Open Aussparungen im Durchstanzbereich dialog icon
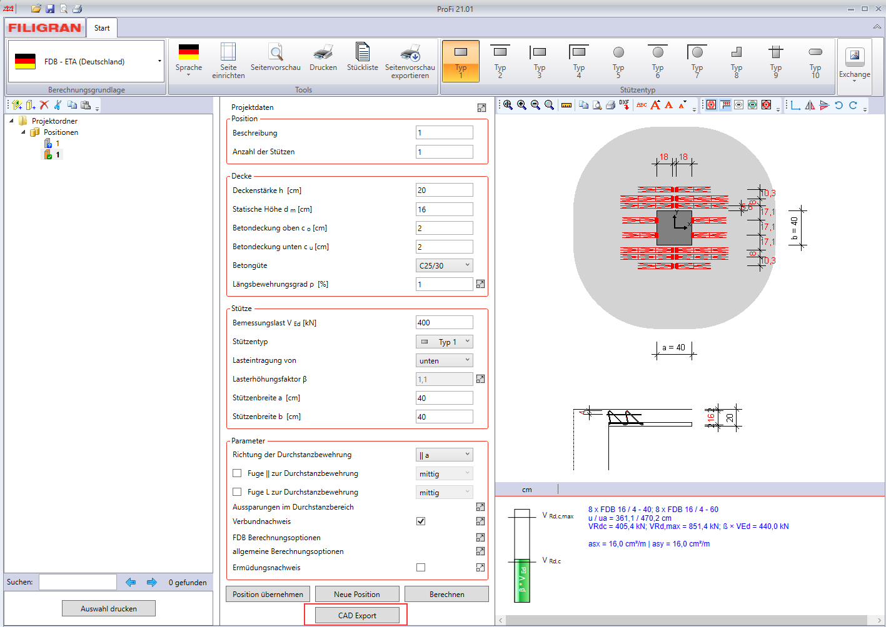The image size is (886, 627). pos(480,507)
